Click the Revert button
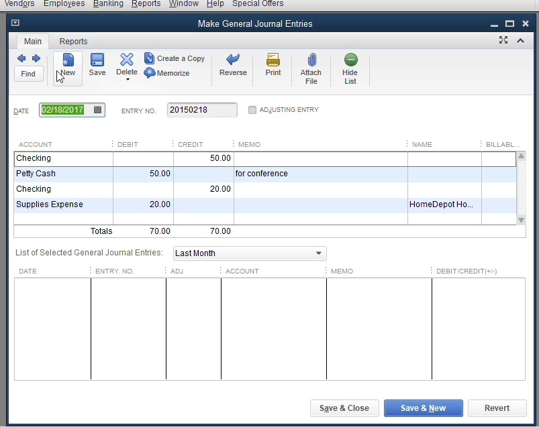Viewport: 539px width, 427px height. [x=497, y=408]
